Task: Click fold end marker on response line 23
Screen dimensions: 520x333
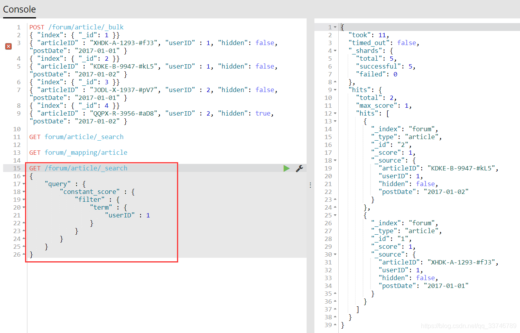Action: 335,200
